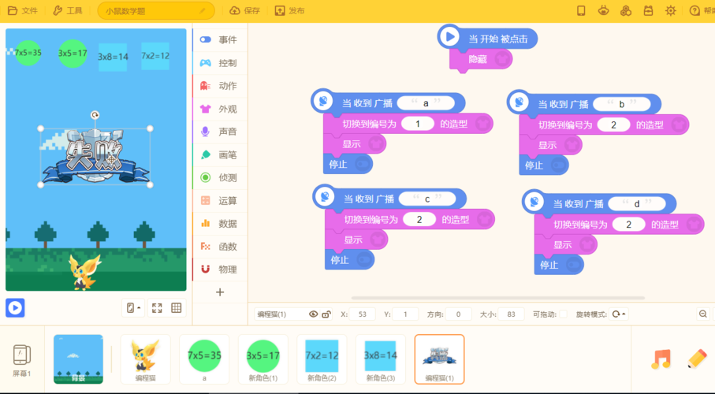Enter fullscreen stage mode

pos(157,308)
